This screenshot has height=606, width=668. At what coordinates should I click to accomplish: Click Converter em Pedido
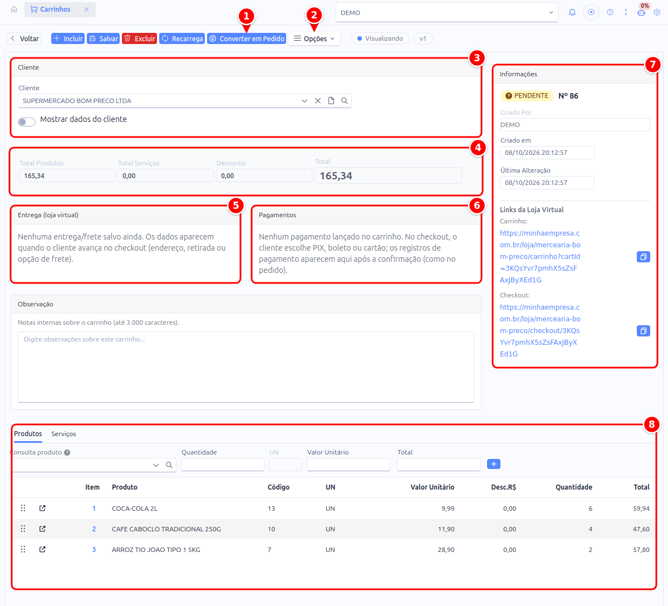pyautogui.click(x=247, y=38)
